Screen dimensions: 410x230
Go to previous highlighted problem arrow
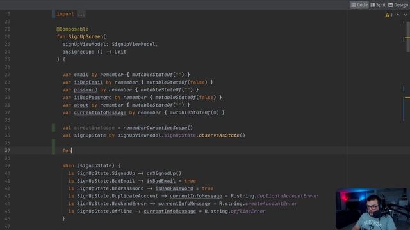[x=398, y=15]
